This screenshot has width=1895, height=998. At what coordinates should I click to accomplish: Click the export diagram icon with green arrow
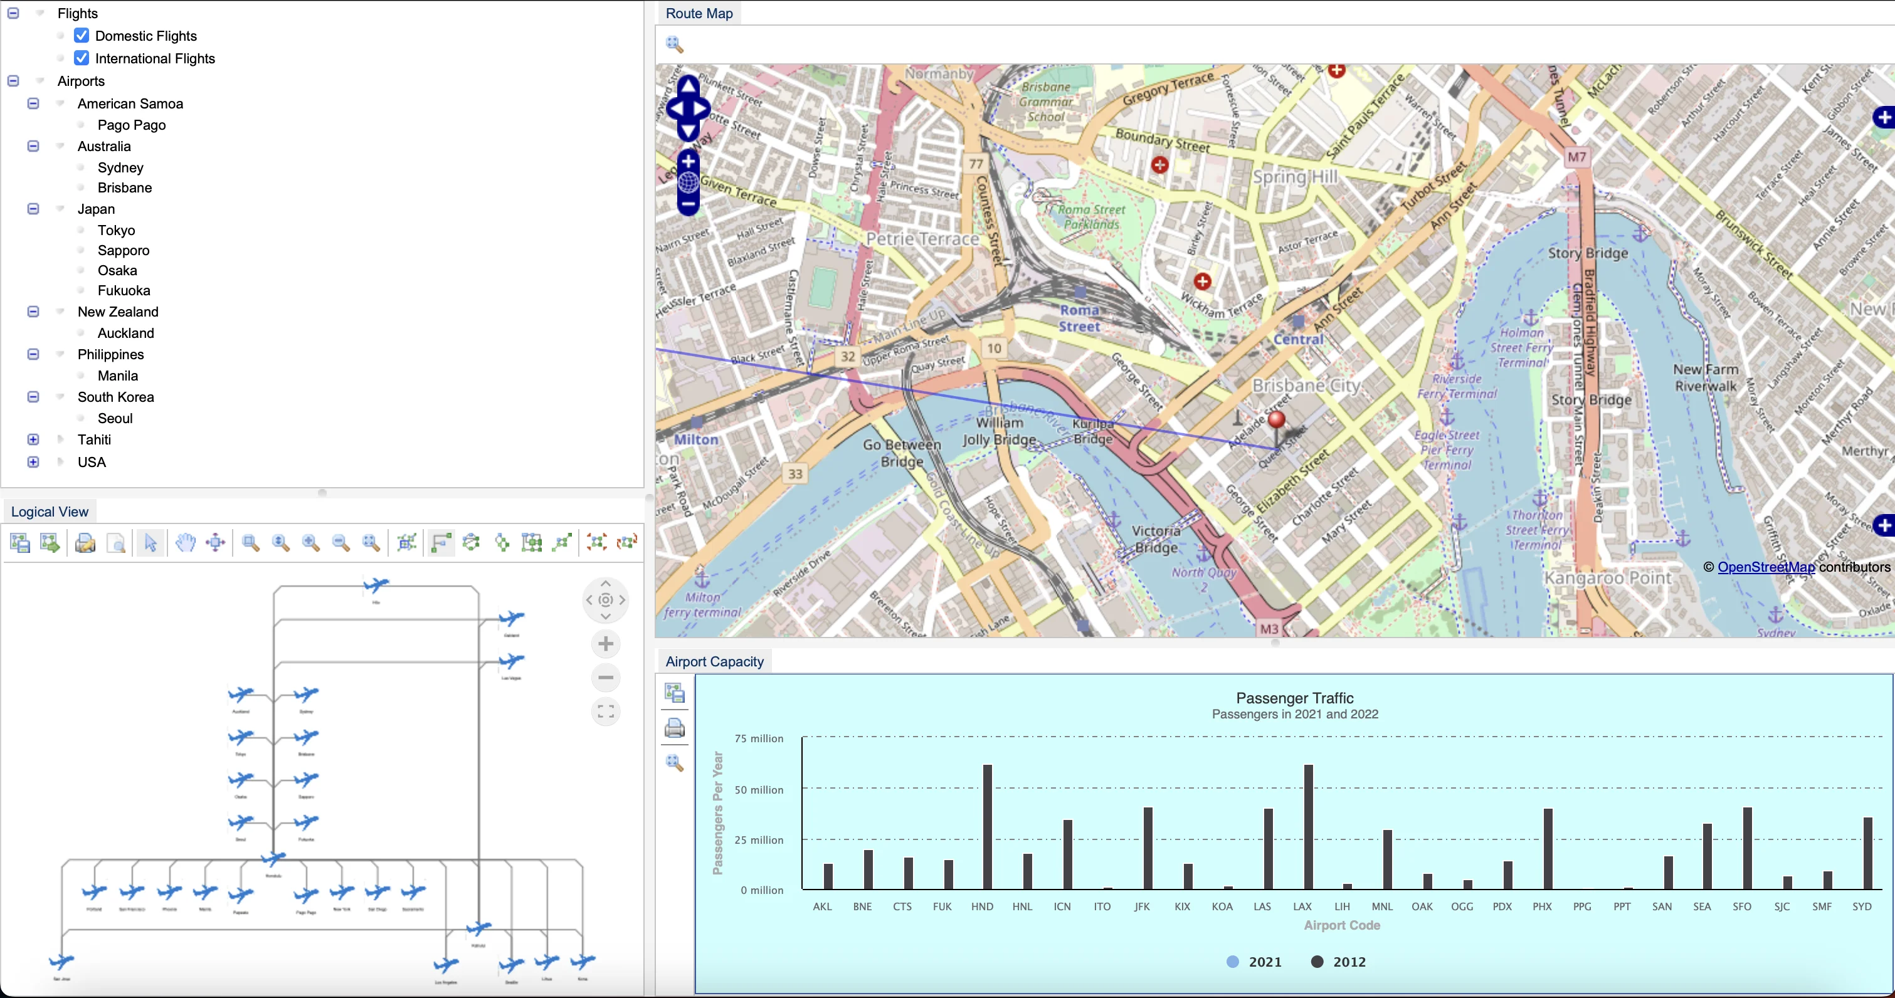[x=50, y=543]
